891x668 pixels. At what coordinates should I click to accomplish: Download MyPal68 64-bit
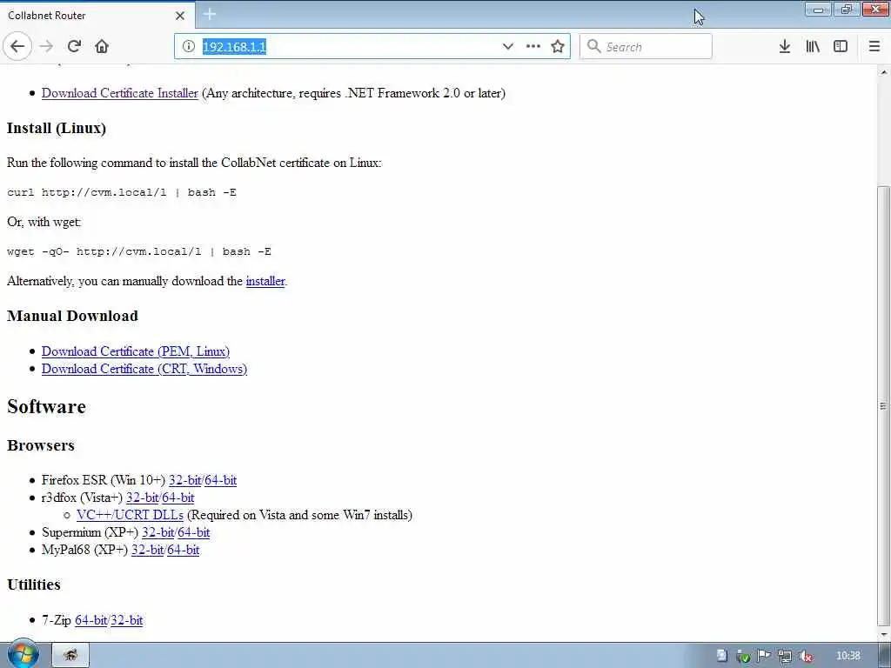(184, 551)
